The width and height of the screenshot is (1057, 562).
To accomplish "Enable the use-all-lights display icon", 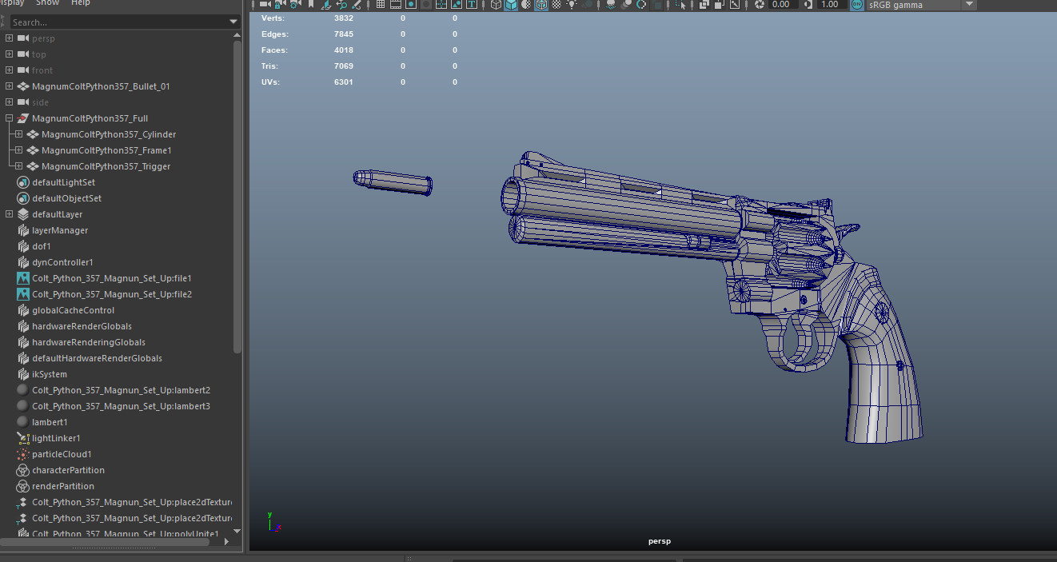I will (572, 5).
